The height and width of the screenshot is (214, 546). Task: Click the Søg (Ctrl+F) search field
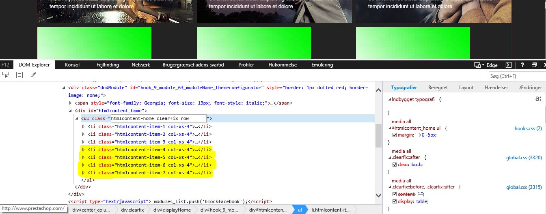pyautogui.click(x=517, y=76)
